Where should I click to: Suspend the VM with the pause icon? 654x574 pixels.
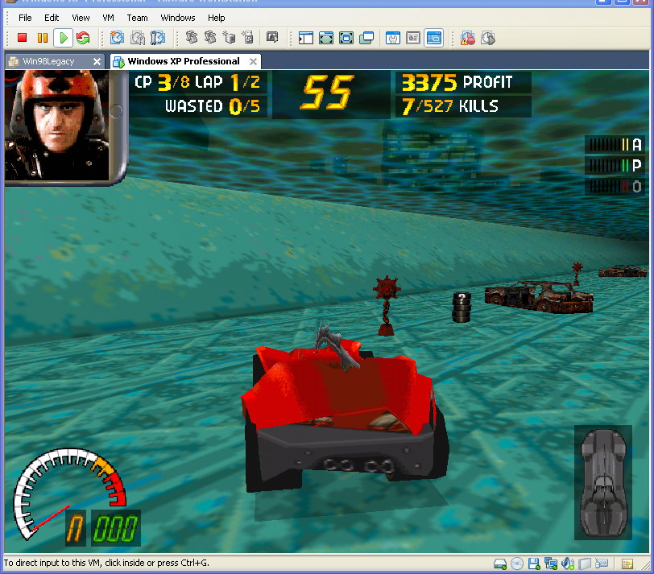(x=43, y=38)
